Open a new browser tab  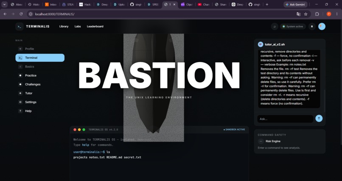267,4
